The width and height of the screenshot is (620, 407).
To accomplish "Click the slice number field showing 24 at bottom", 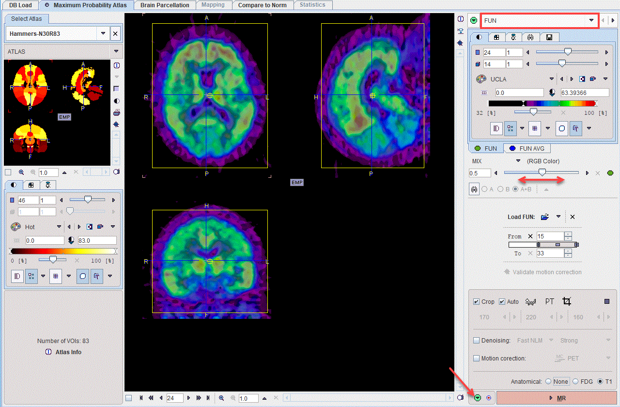I will tap(175, 398).
